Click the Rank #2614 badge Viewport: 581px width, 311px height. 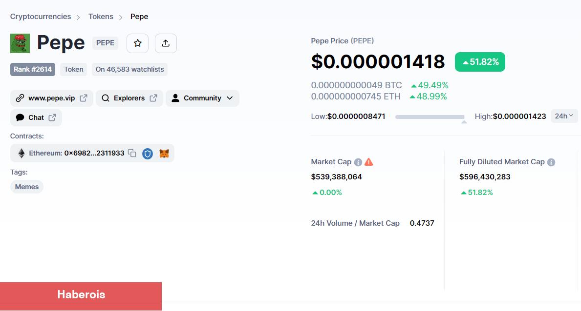33,69
